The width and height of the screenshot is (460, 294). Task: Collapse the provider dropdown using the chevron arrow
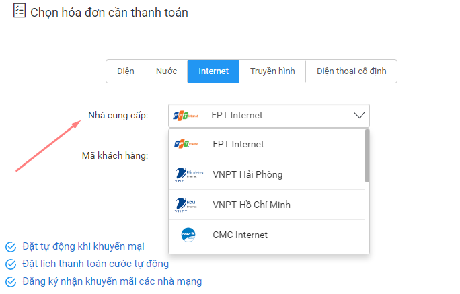coord(359,115)
